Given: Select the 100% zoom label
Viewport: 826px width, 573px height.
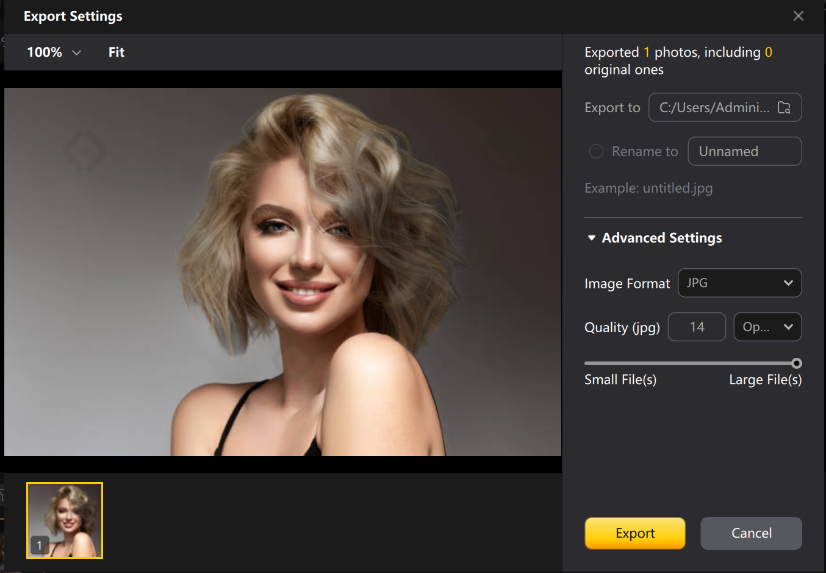Looking at the screenshot, I should (44, 52).
